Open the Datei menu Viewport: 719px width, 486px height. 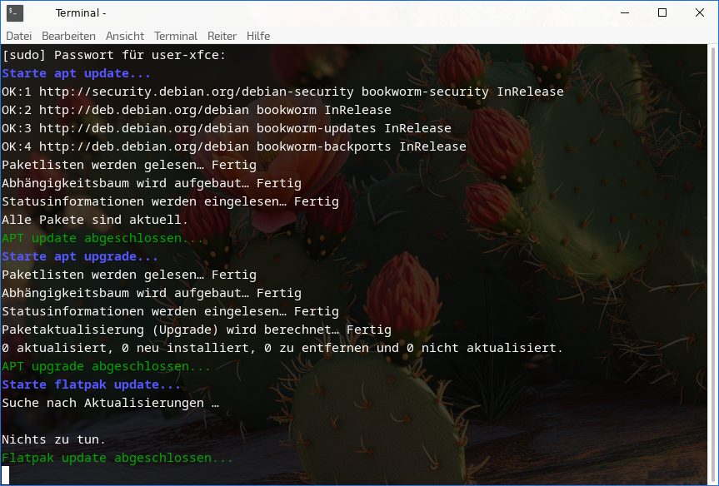(18, 36)
